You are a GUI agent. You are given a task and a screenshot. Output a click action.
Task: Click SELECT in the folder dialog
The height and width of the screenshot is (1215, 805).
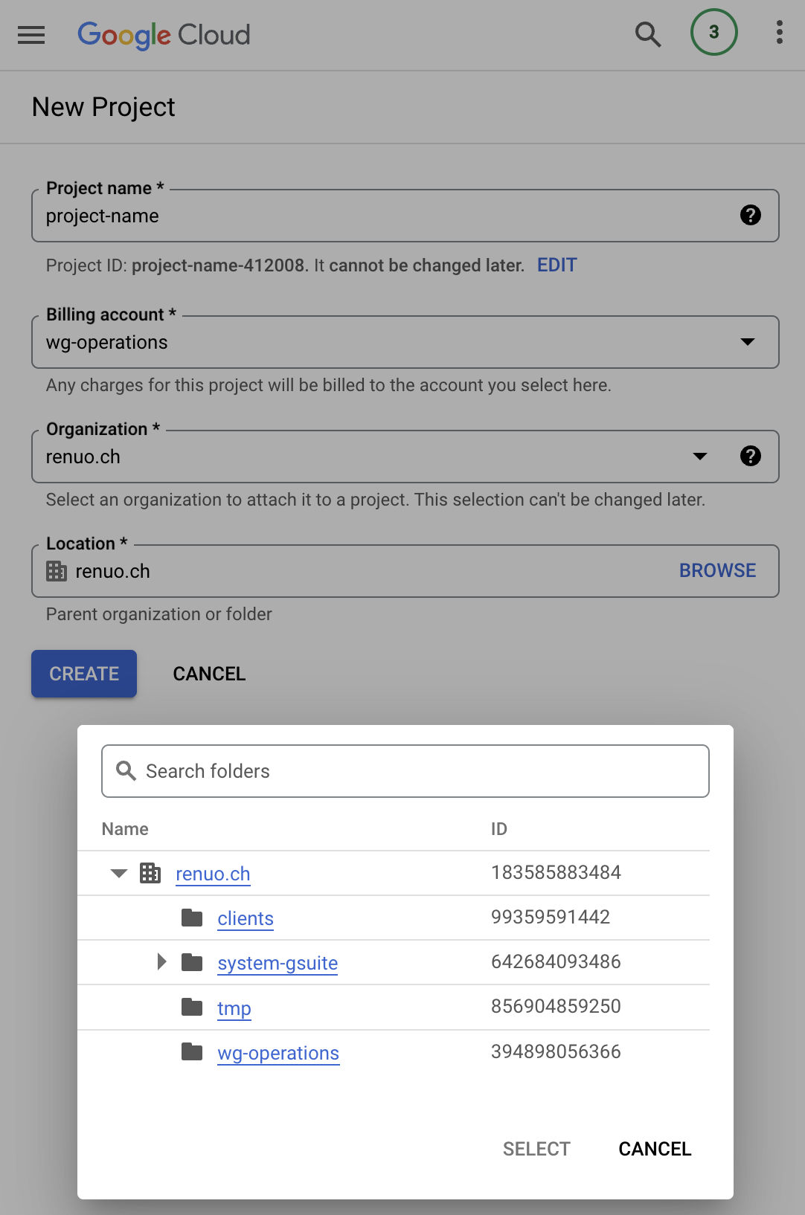click(536, 1149)
